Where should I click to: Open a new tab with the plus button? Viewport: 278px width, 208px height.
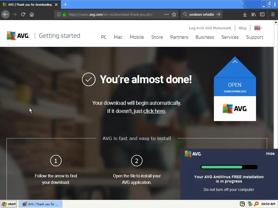[x=65, y=4]
